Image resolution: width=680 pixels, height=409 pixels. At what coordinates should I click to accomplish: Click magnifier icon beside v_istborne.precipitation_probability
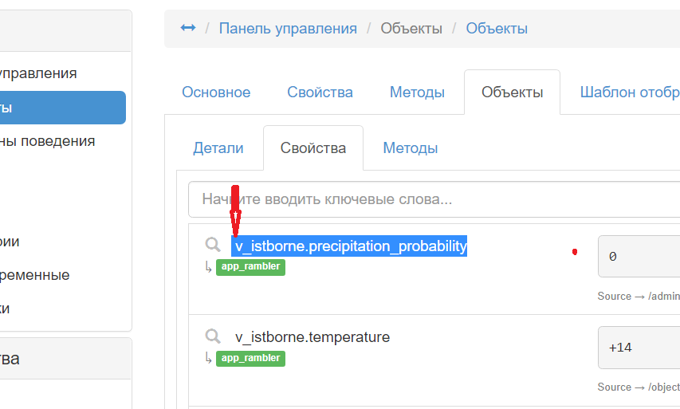click(213, 245)
